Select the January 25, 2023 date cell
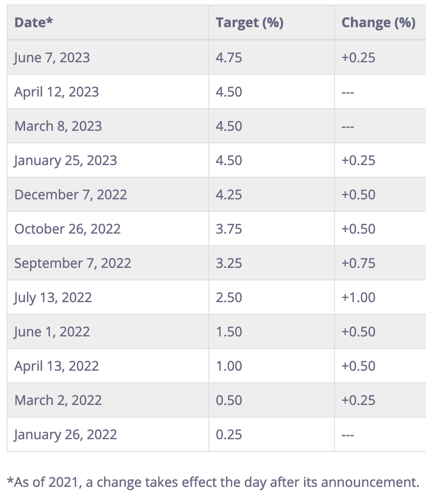 (108, 160)
